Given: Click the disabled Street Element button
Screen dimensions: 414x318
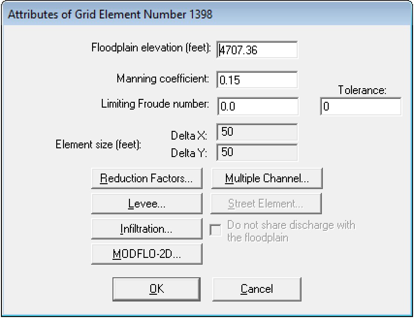Looking at the screenshot, I should [x=266, y=203].
